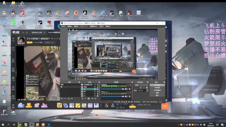Send the airplane gift in Douyu gift bar
This screenshot has width=226, height=127.
tap(72, 105)
